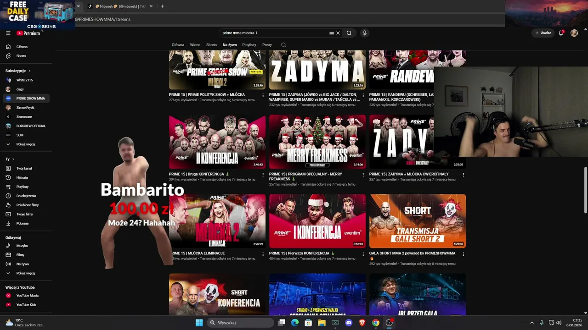Open Polubione filmy in the sidebar

27,205
